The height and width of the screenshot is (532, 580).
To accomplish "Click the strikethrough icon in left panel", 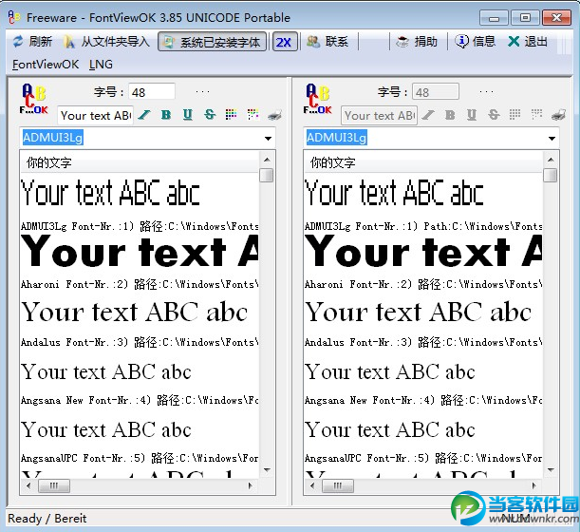I will [209, 115].
